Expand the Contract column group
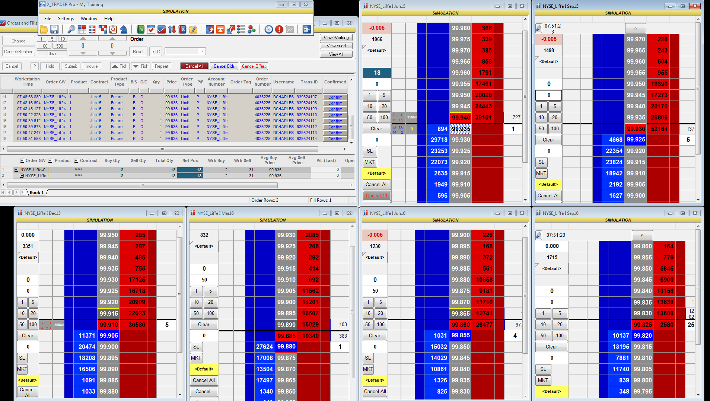This screenshot has width=710, height=401. (x=76, y=161)
